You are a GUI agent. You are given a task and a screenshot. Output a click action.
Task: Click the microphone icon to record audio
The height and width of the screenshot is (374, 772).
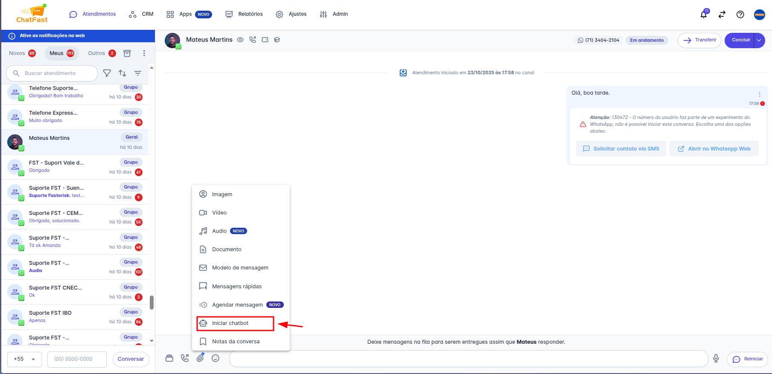tap(716, 359)
